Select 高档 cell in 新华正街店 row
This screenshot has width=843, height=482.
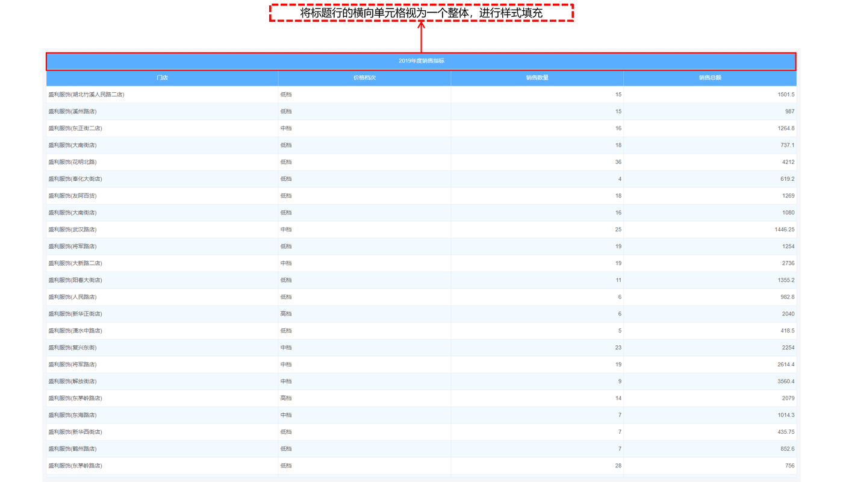286,314
